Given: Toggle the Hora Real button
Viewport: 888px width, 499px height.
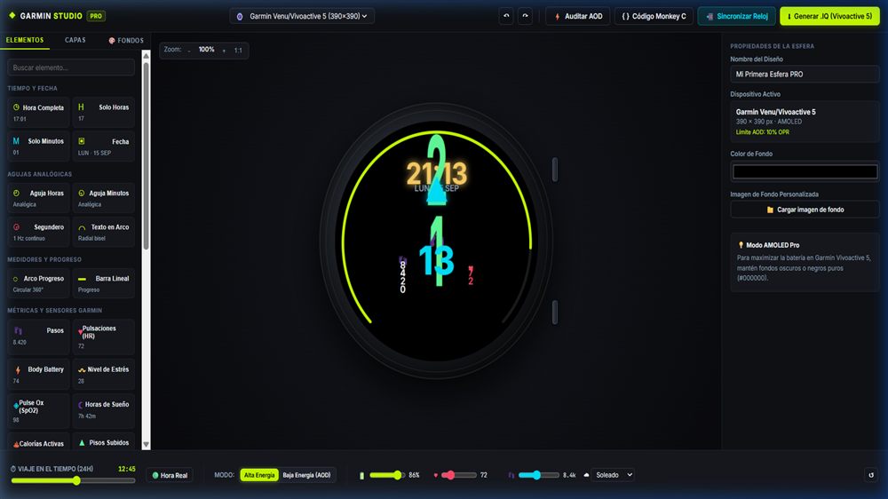Looking at the screenshot, I should pyautogui.click(x=170, y=475).
